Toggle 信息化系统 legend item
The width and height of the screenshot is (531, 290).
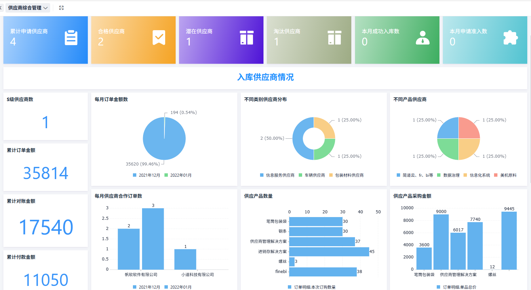point(477,175)
